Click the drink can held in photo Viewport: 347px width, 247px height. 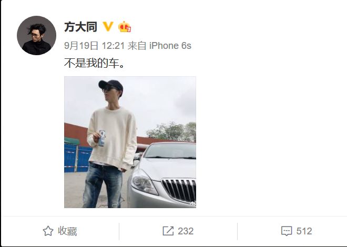[101, 138]
